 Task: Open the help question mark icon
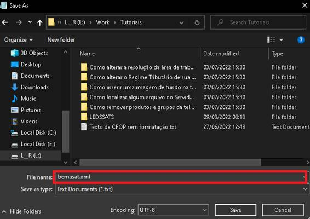(301, 40)
